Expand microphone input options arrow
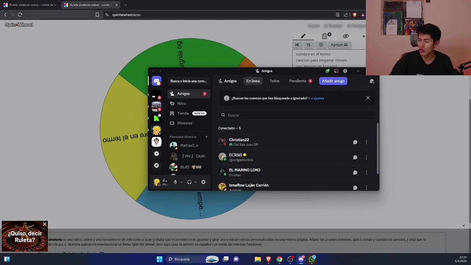The width and height of the screenshot is (471, 265). pos(181,182)
